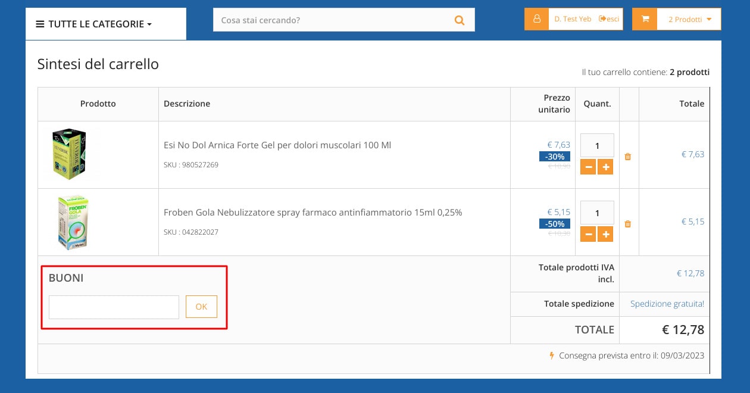Click the unit price € 5,15 for Froben Gola
Screen dimensions: 750x393
(559, 212)
